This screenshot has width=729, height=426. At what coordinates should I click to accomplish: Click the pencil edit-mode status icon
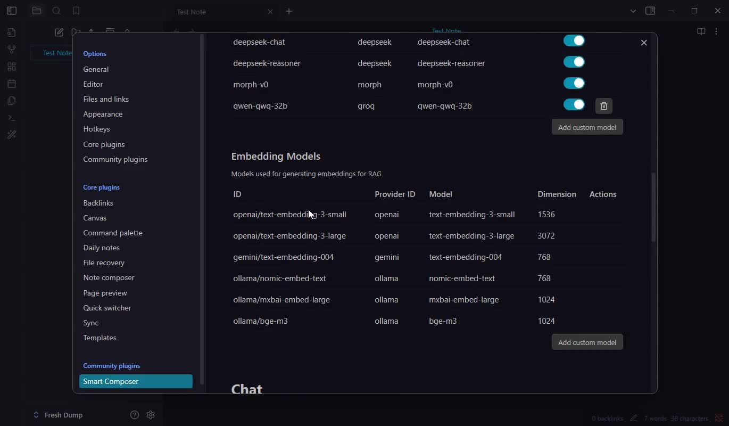(634, 419)
